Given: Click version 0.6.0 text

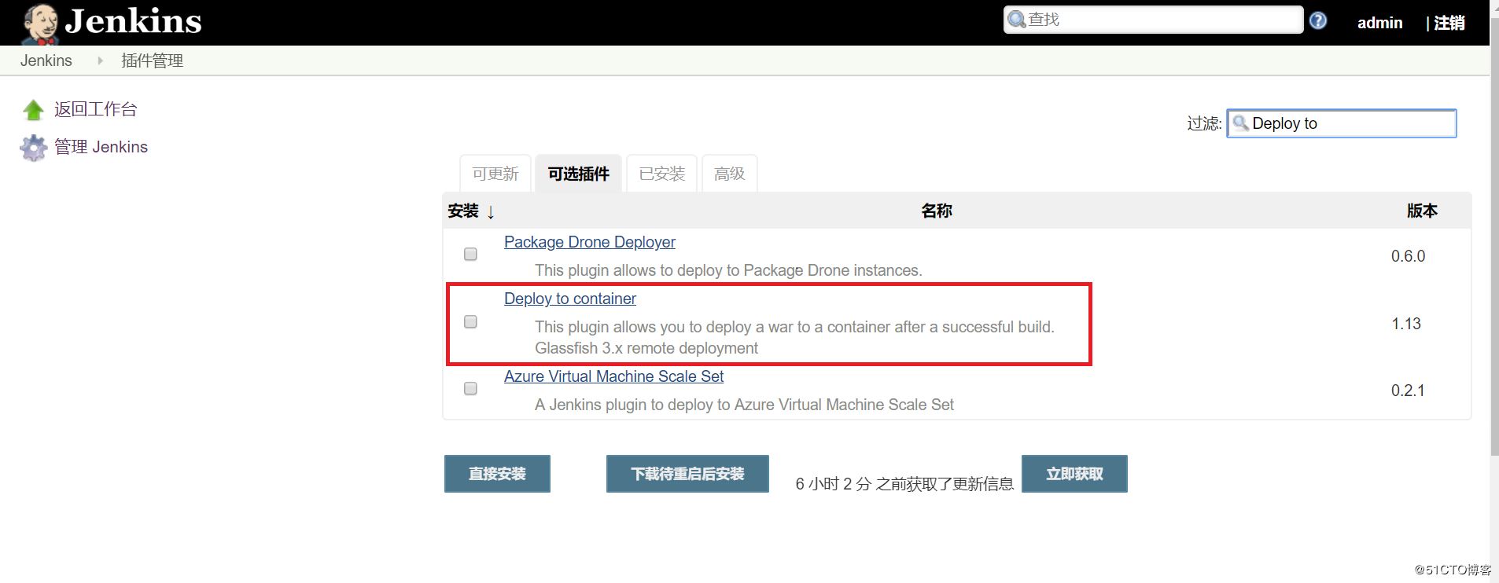Looking at the screenshot, I should pyautogui.click(x=1408, y=256).
